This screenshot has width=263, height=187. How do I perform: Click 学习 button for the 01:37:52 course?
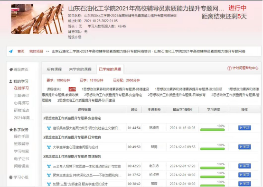244,175
